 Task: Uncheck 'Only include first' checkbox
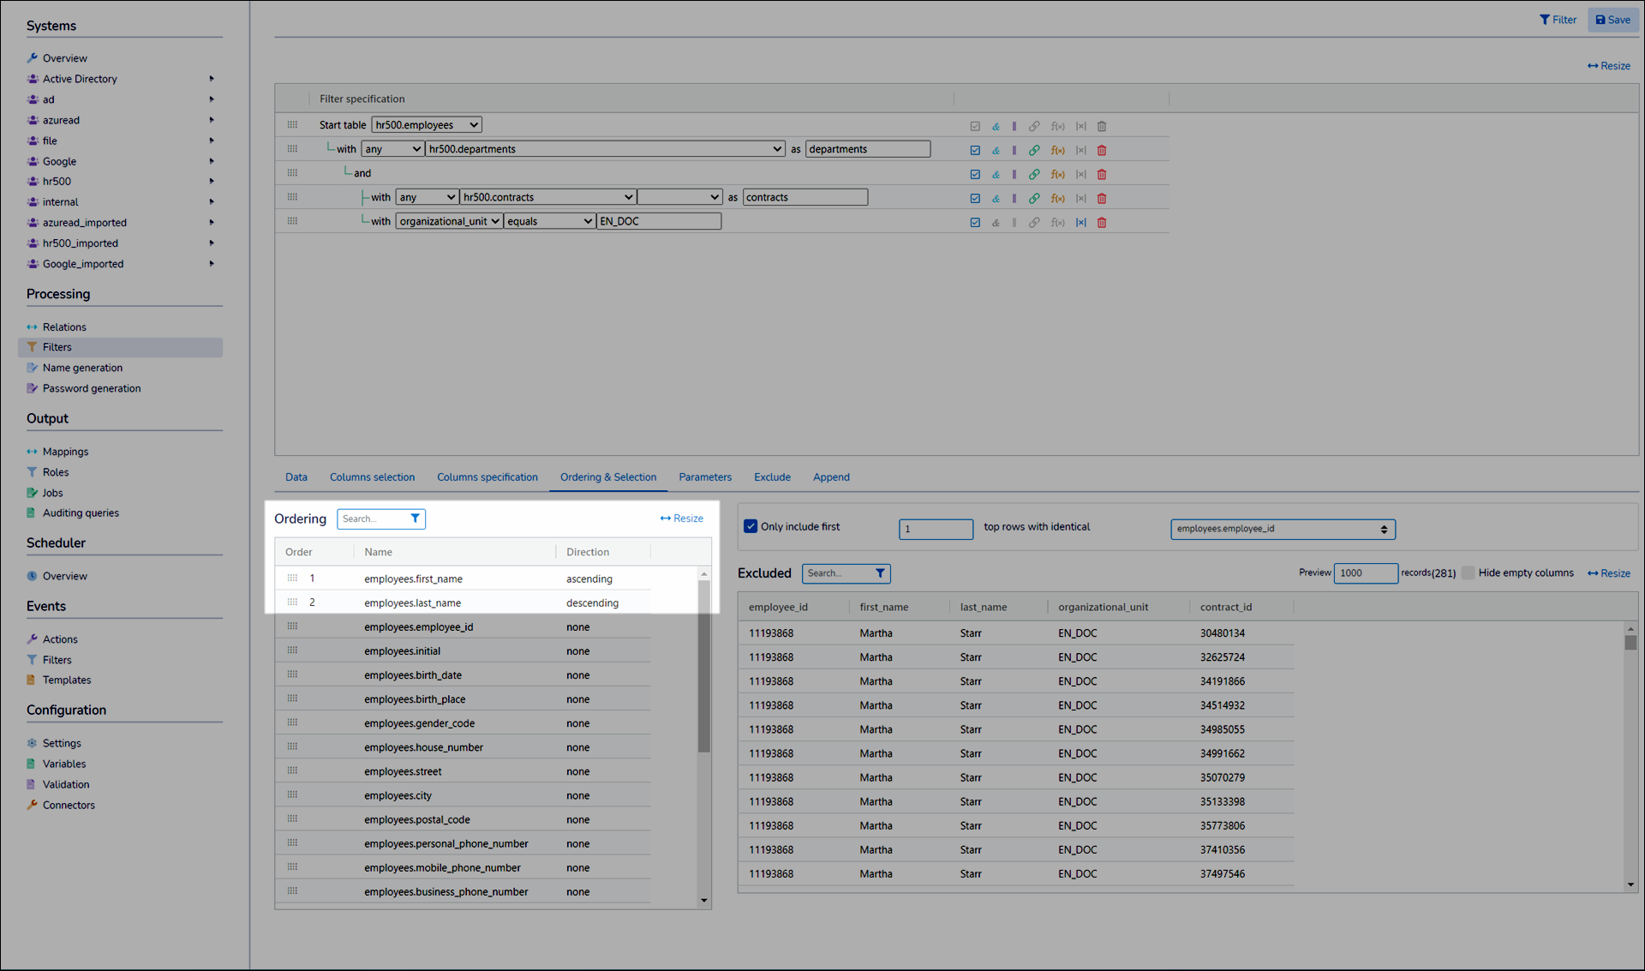(x=751, y=526)
